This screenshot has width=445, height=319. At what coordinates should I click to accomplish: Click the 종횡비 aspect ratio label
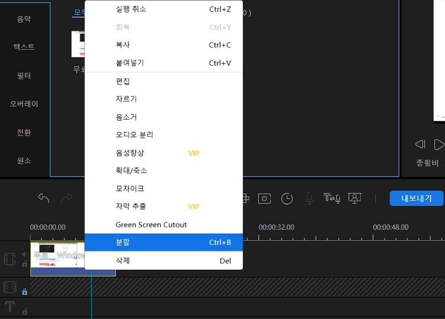click(427, 163)
